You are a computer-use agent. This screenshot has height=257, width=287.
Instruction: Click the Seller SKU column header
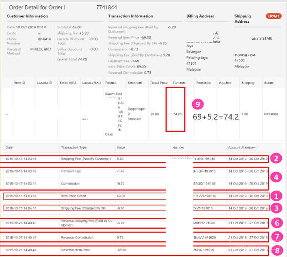tap(67, 83)
